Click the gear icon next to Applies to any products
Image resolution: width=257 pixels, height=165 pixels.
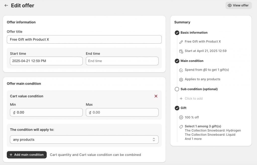[x=181, y=80]
